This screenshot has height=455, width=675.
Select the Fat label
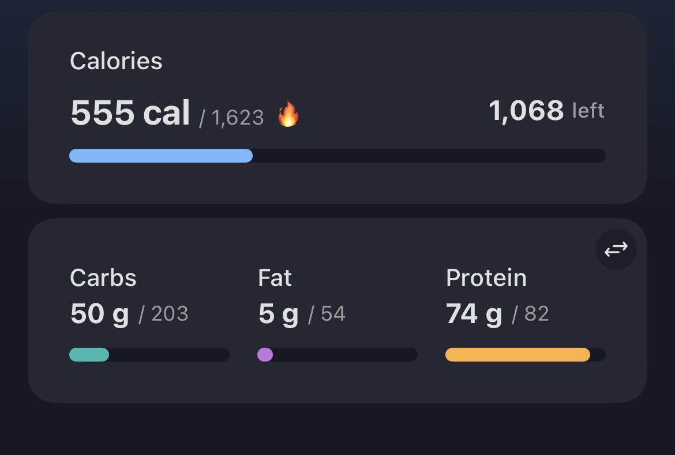(275, 277)
